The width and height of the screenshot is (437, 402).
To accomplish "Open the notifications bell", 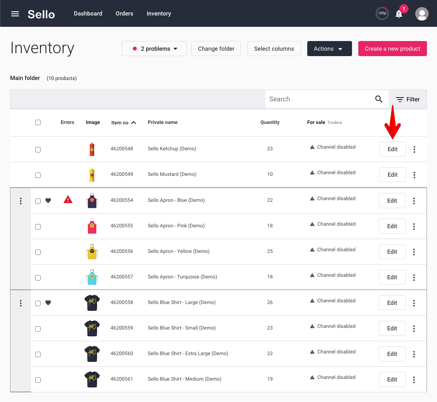I will tap(399, 14).
